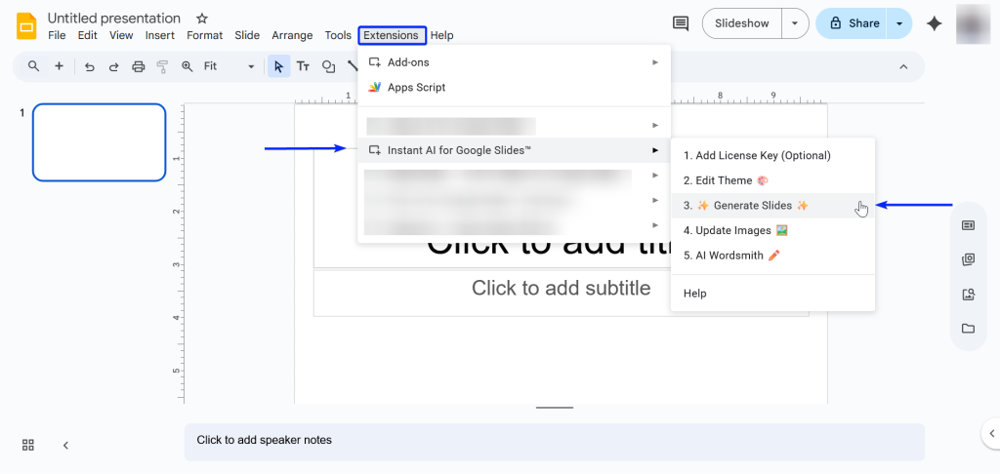This screenshot has height=474, width=1000.
Task: Click the new slide plus icon
Action: pyautogui.click(x=59, y=66)
